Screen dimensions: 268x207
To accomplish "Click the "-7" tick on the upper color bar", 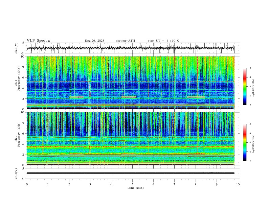I will (249, 105).
